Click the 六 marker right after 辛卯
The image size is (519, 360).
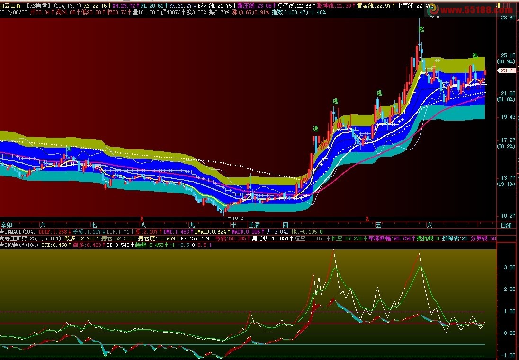(43, 226)
